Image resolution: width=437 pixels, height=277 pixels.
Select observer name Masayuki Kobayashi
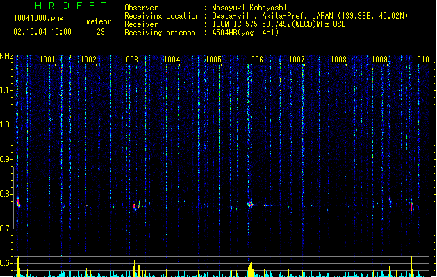click(249, 8)
